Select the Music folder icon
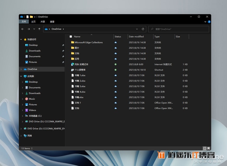The width and height of the screenshot is (227, 166). 27,99
